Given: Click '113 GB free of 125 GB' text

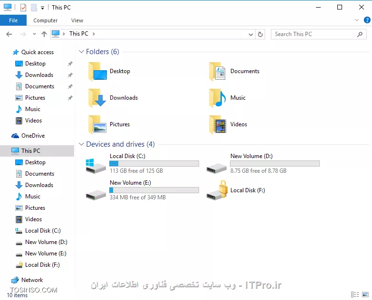Looking at the screenshot, I should tap(136, 171).
